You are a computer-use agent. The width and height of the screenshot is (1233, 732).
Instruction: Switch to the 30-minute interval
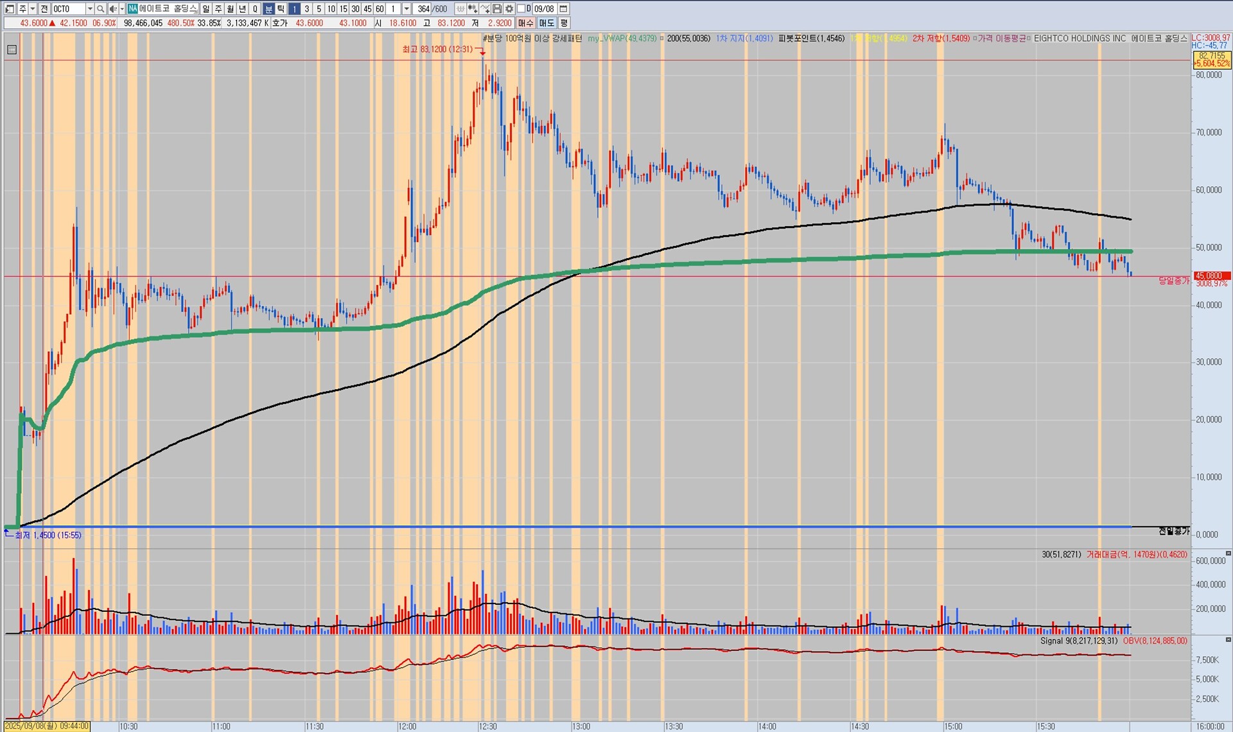coord(355,9)
